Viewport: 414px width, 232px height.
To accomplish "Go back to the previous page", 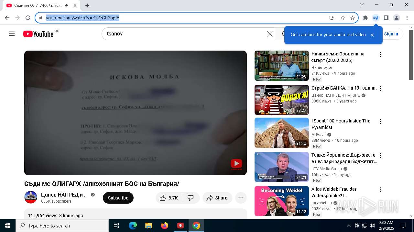I will click(7, 18).
